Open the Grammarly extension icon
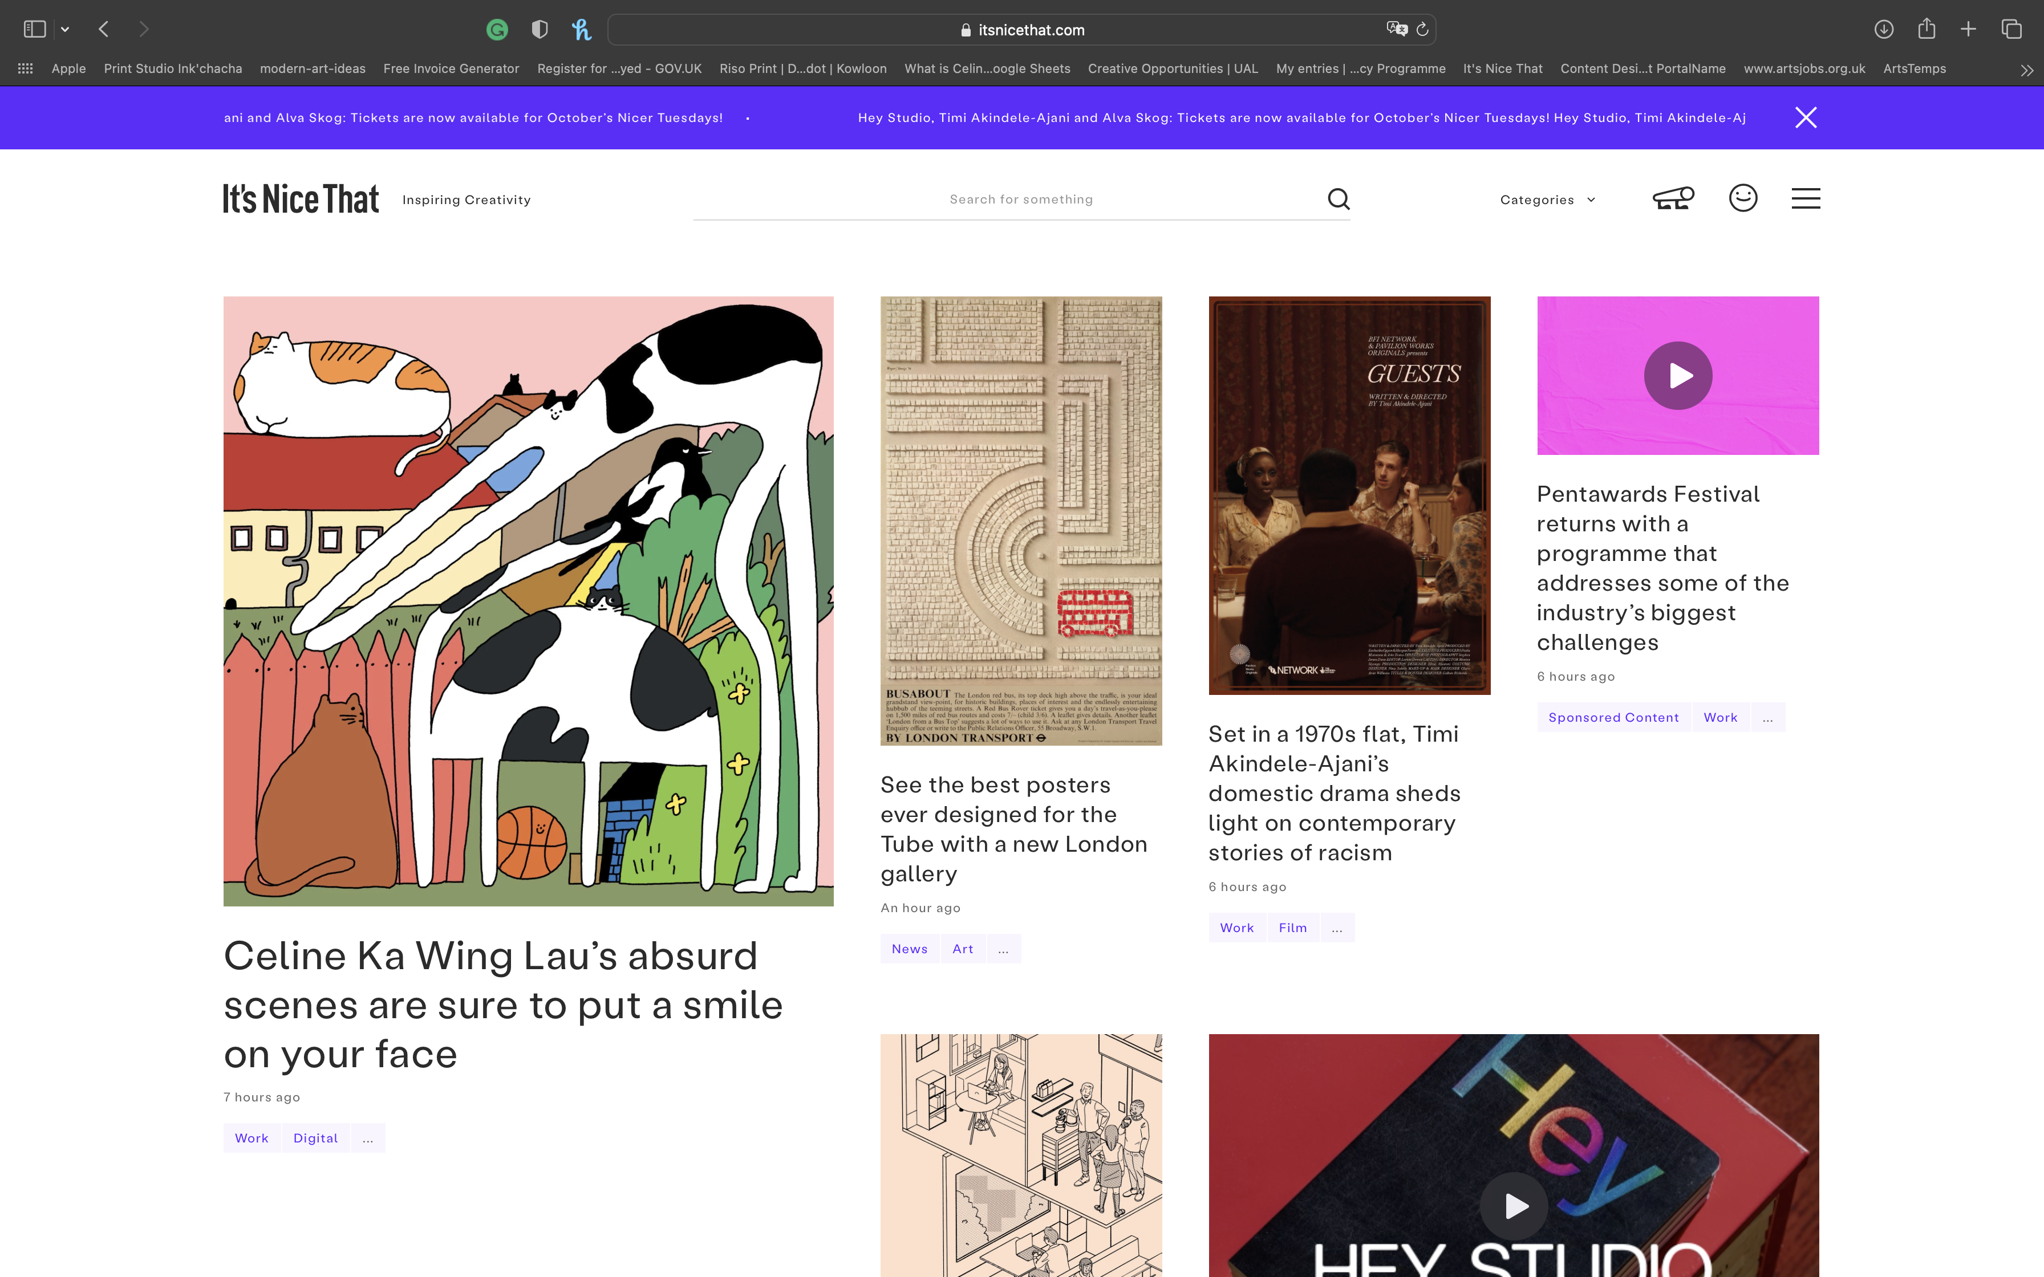Image resolution: width=2044 pixels, height=1277 pixels. coord(497,30)
